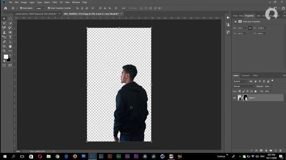Open the Layers panel menu
Viewport: 286px width, 160px height.
point(284,76)
